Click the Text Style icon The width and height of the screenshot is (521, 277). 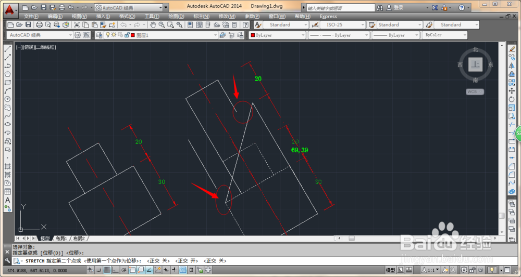click(258, 25)
